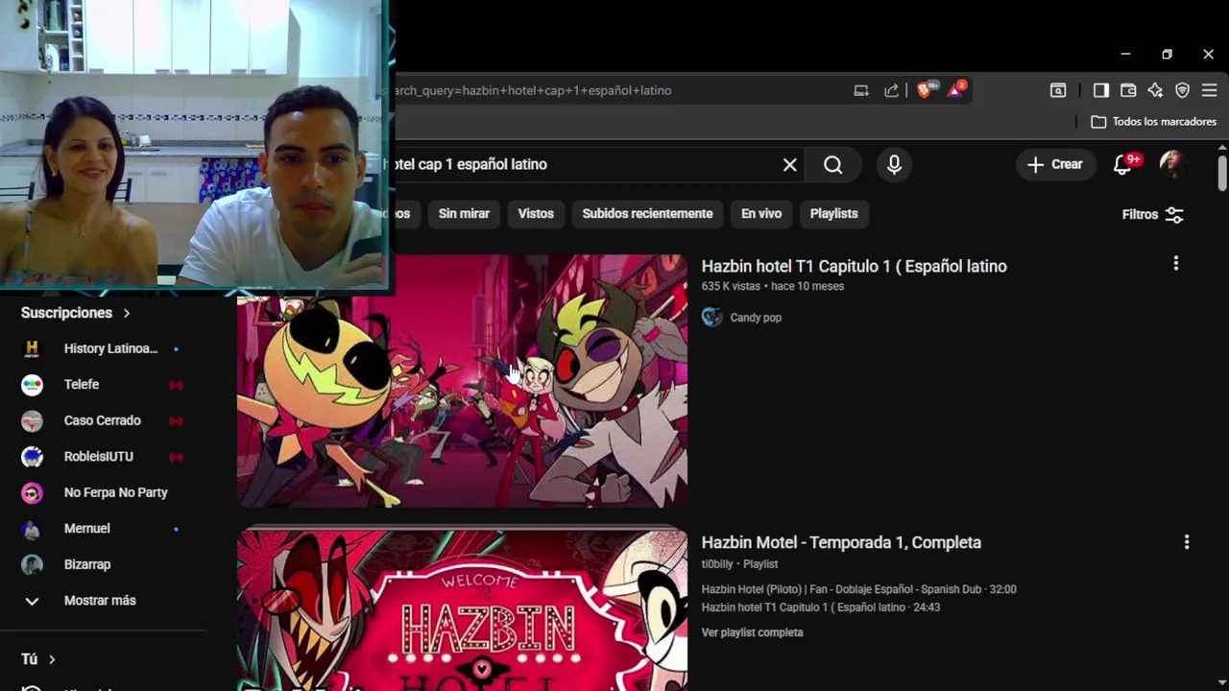The width and height of the screenshot is (1229, 691).
Task: Click the RobleisIUTU channel icon
Action: [32, 457]
